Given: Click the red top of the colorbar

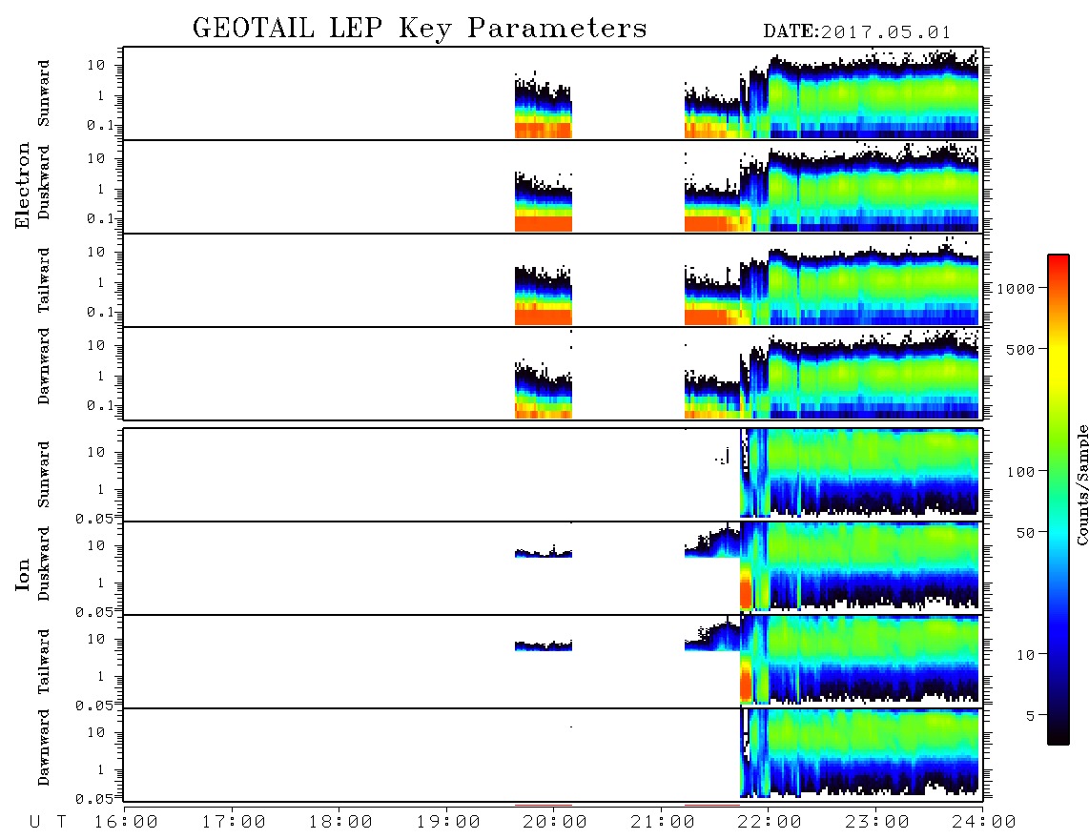Looking at the screenshot, I should pos(1058,267).
